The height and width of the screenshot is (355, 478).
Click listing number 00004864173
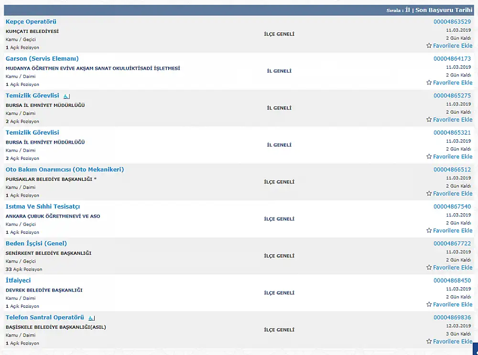coord(452,58)
